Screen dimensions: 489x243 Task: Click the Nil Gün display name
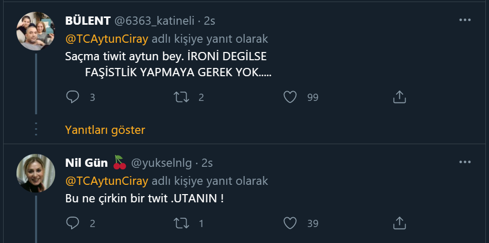point(86,163)
